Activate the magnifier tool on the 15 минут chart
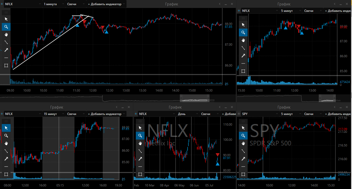 coord(6,136)
